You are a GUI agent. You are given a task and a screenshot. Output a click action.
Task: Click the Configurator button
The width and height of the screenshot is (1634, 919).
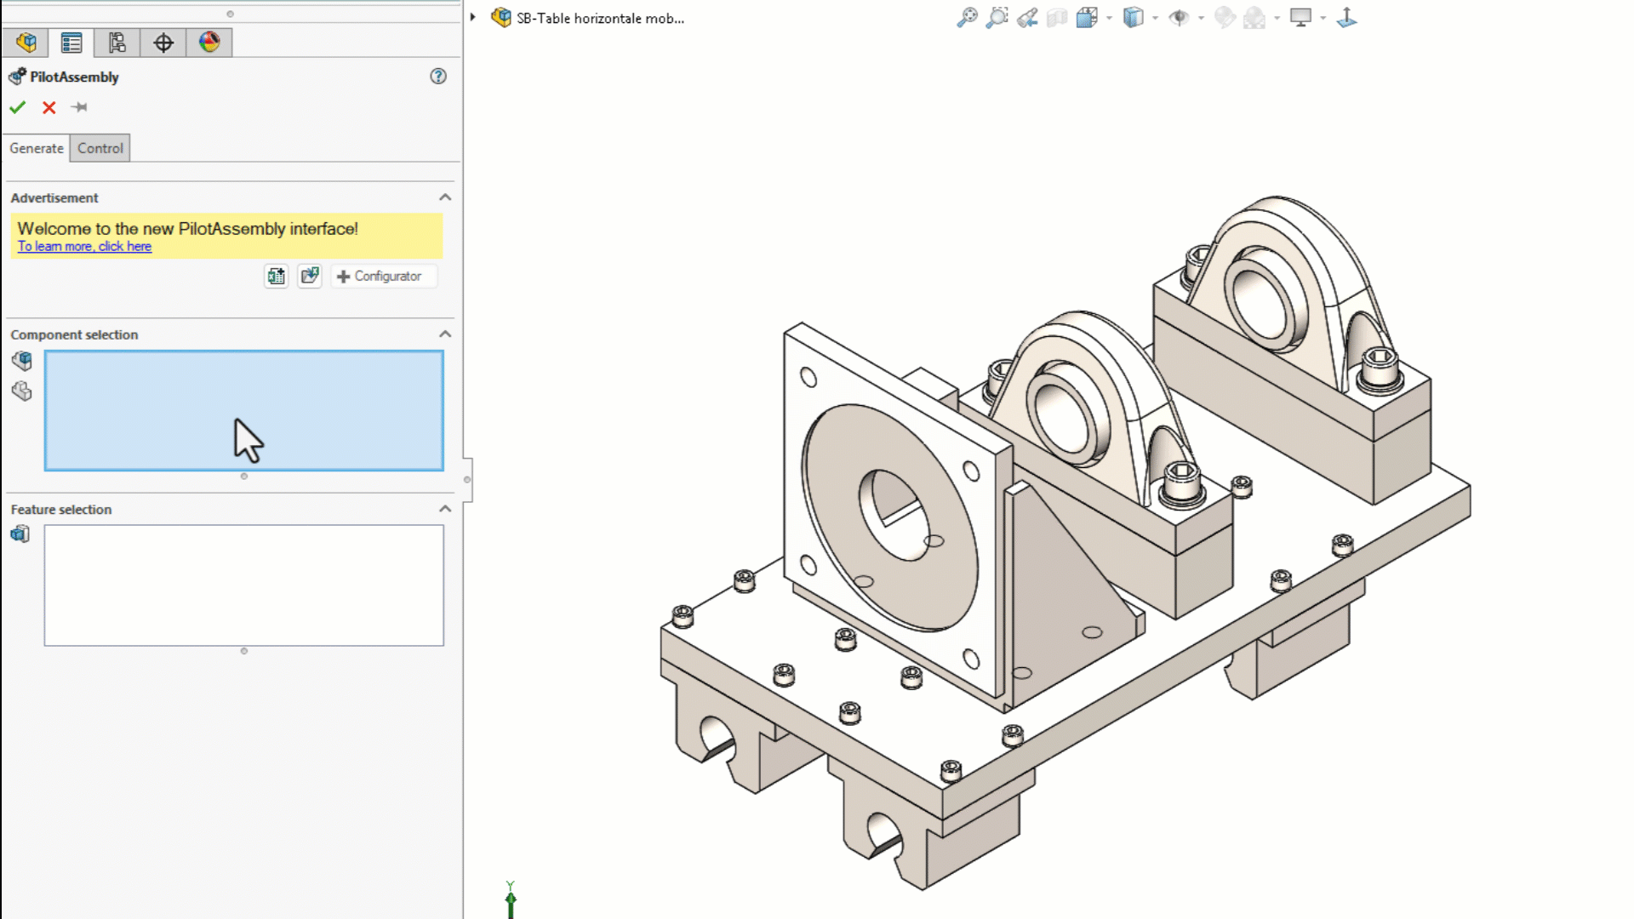pos(380,276)
